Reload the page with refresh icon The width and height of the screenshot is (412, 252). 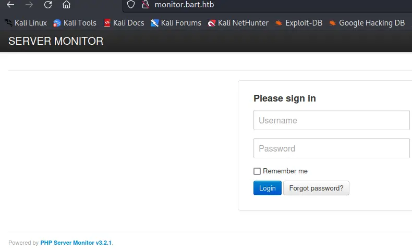(48, 5)
